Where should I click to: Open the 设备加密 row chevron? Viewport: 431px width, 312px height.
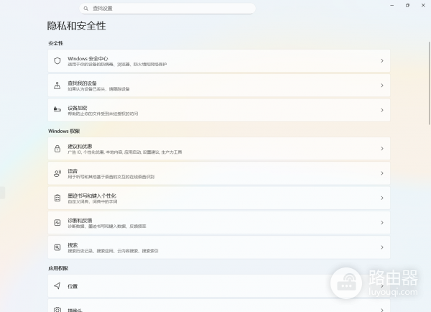pyautogui.click(x=382, y=110)
